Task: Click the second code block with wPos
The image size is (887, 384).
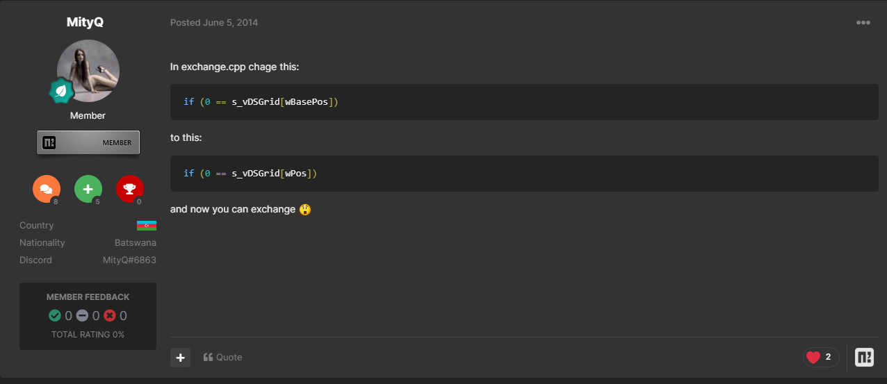Action: [524, 174]
